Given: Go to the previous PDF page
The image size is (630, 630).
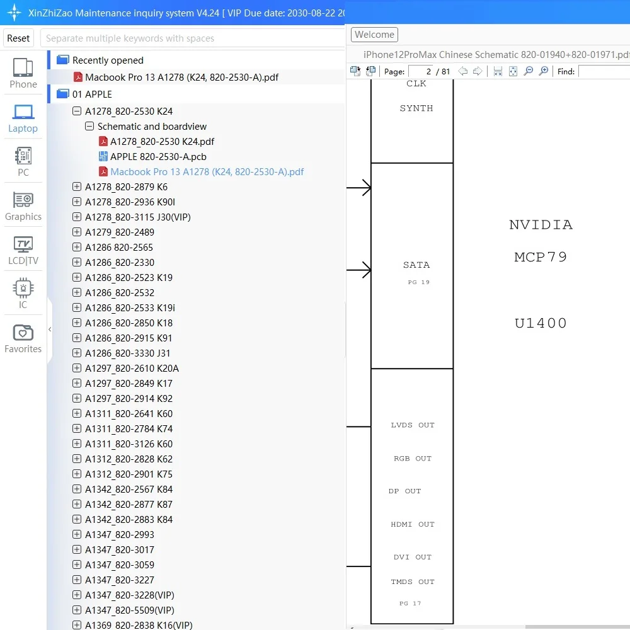Looking at the screenshot, I should 463,71.
